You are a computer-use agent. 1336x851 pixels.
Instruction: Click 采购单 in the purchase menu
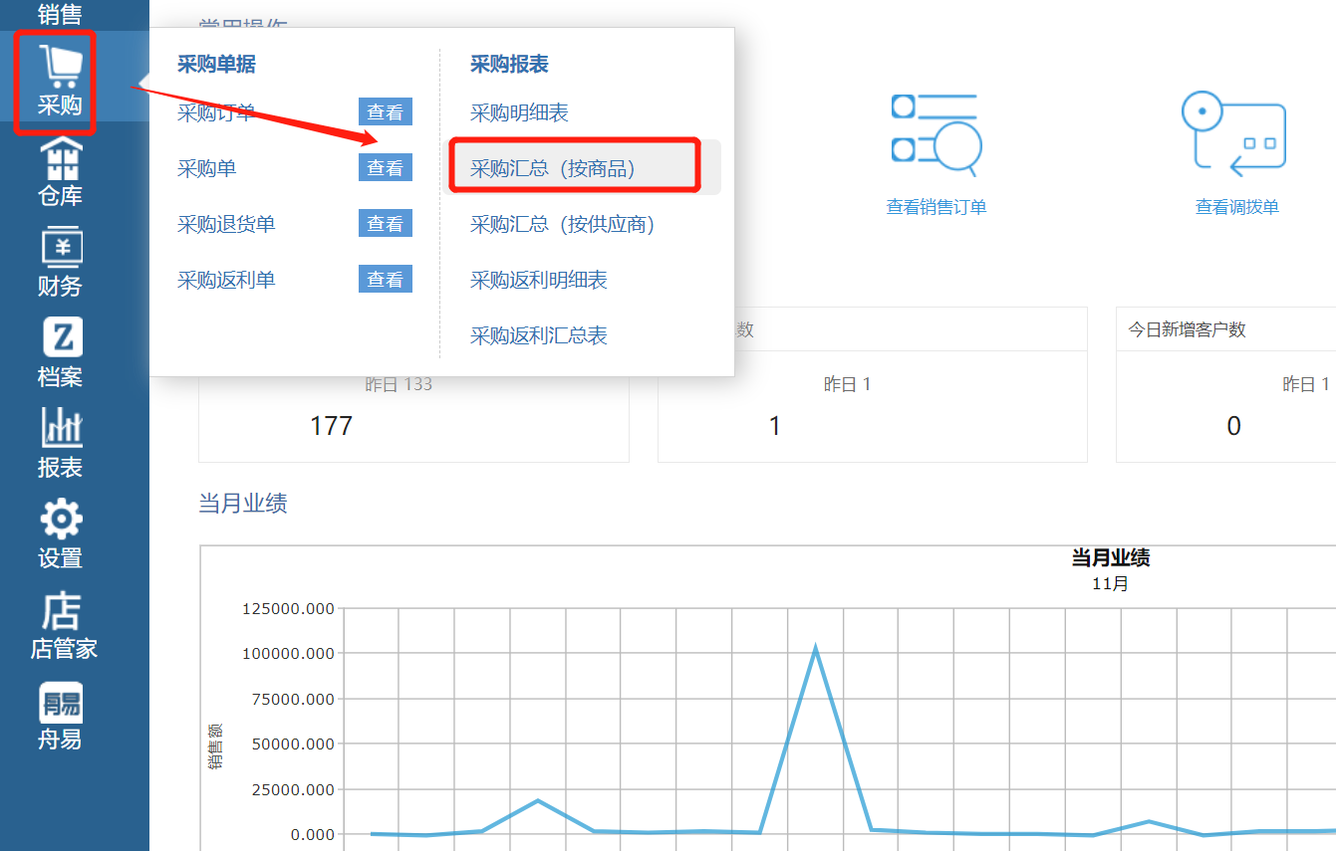pyautogui.click(x=206, y=168)
